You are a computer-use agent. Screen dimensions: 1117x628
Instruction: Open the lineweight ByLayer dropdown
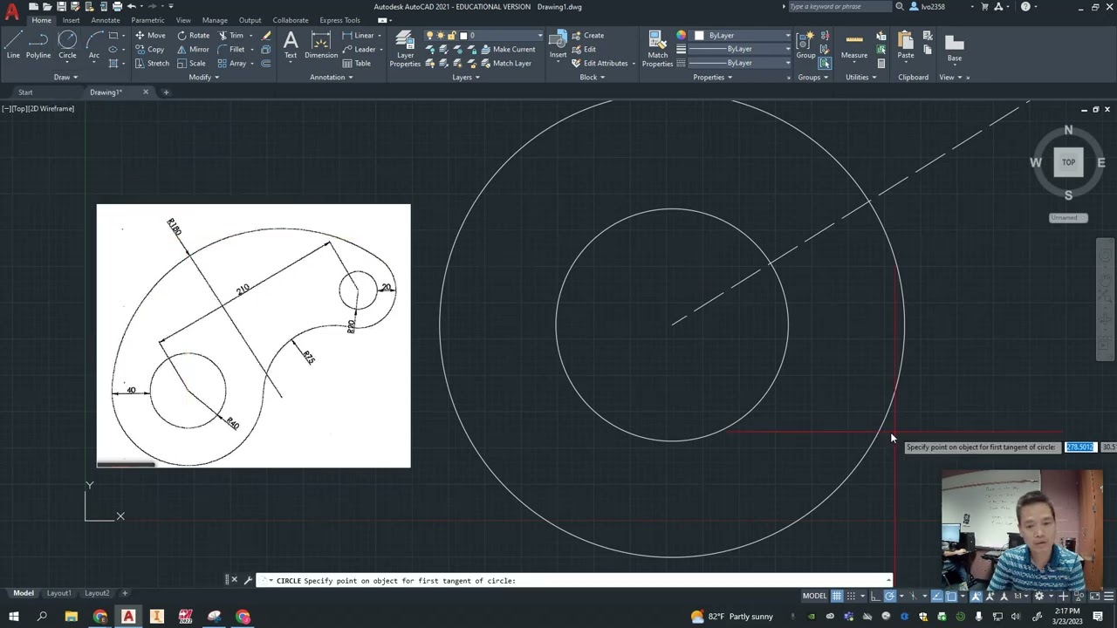coord(740,49)
